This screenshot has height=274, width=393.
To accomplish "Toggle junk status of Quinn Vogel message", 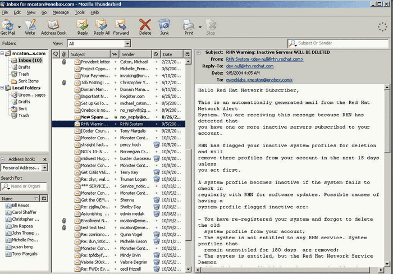I will click(157, 235).
